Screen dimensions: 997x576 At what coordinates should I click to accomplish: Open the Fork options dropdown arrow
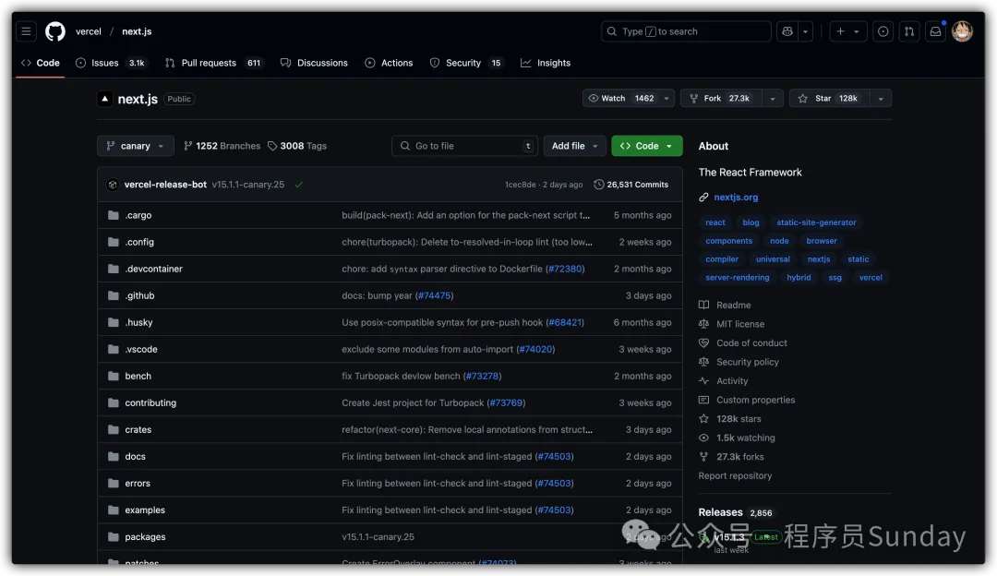772,99
